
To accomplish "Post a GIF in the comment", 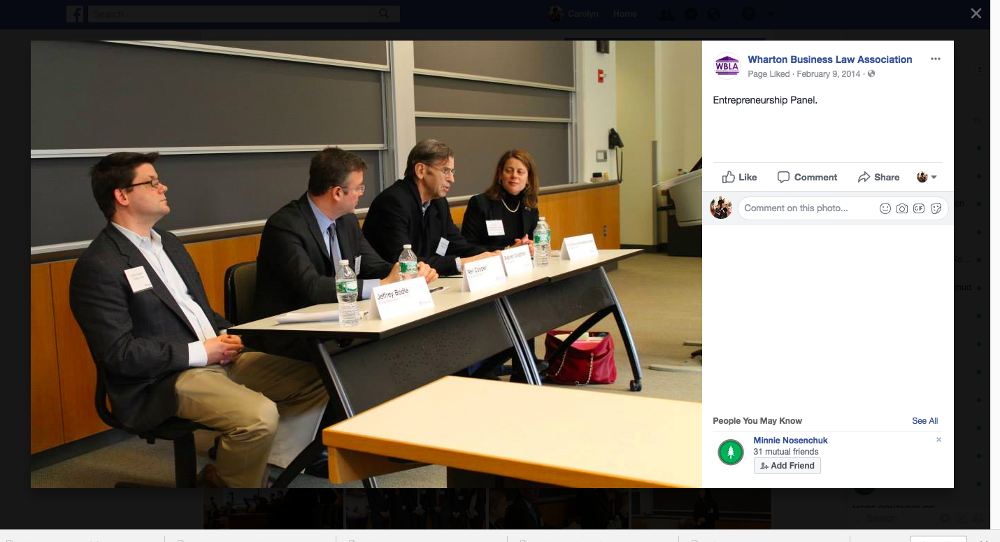I will click(919, 208).
